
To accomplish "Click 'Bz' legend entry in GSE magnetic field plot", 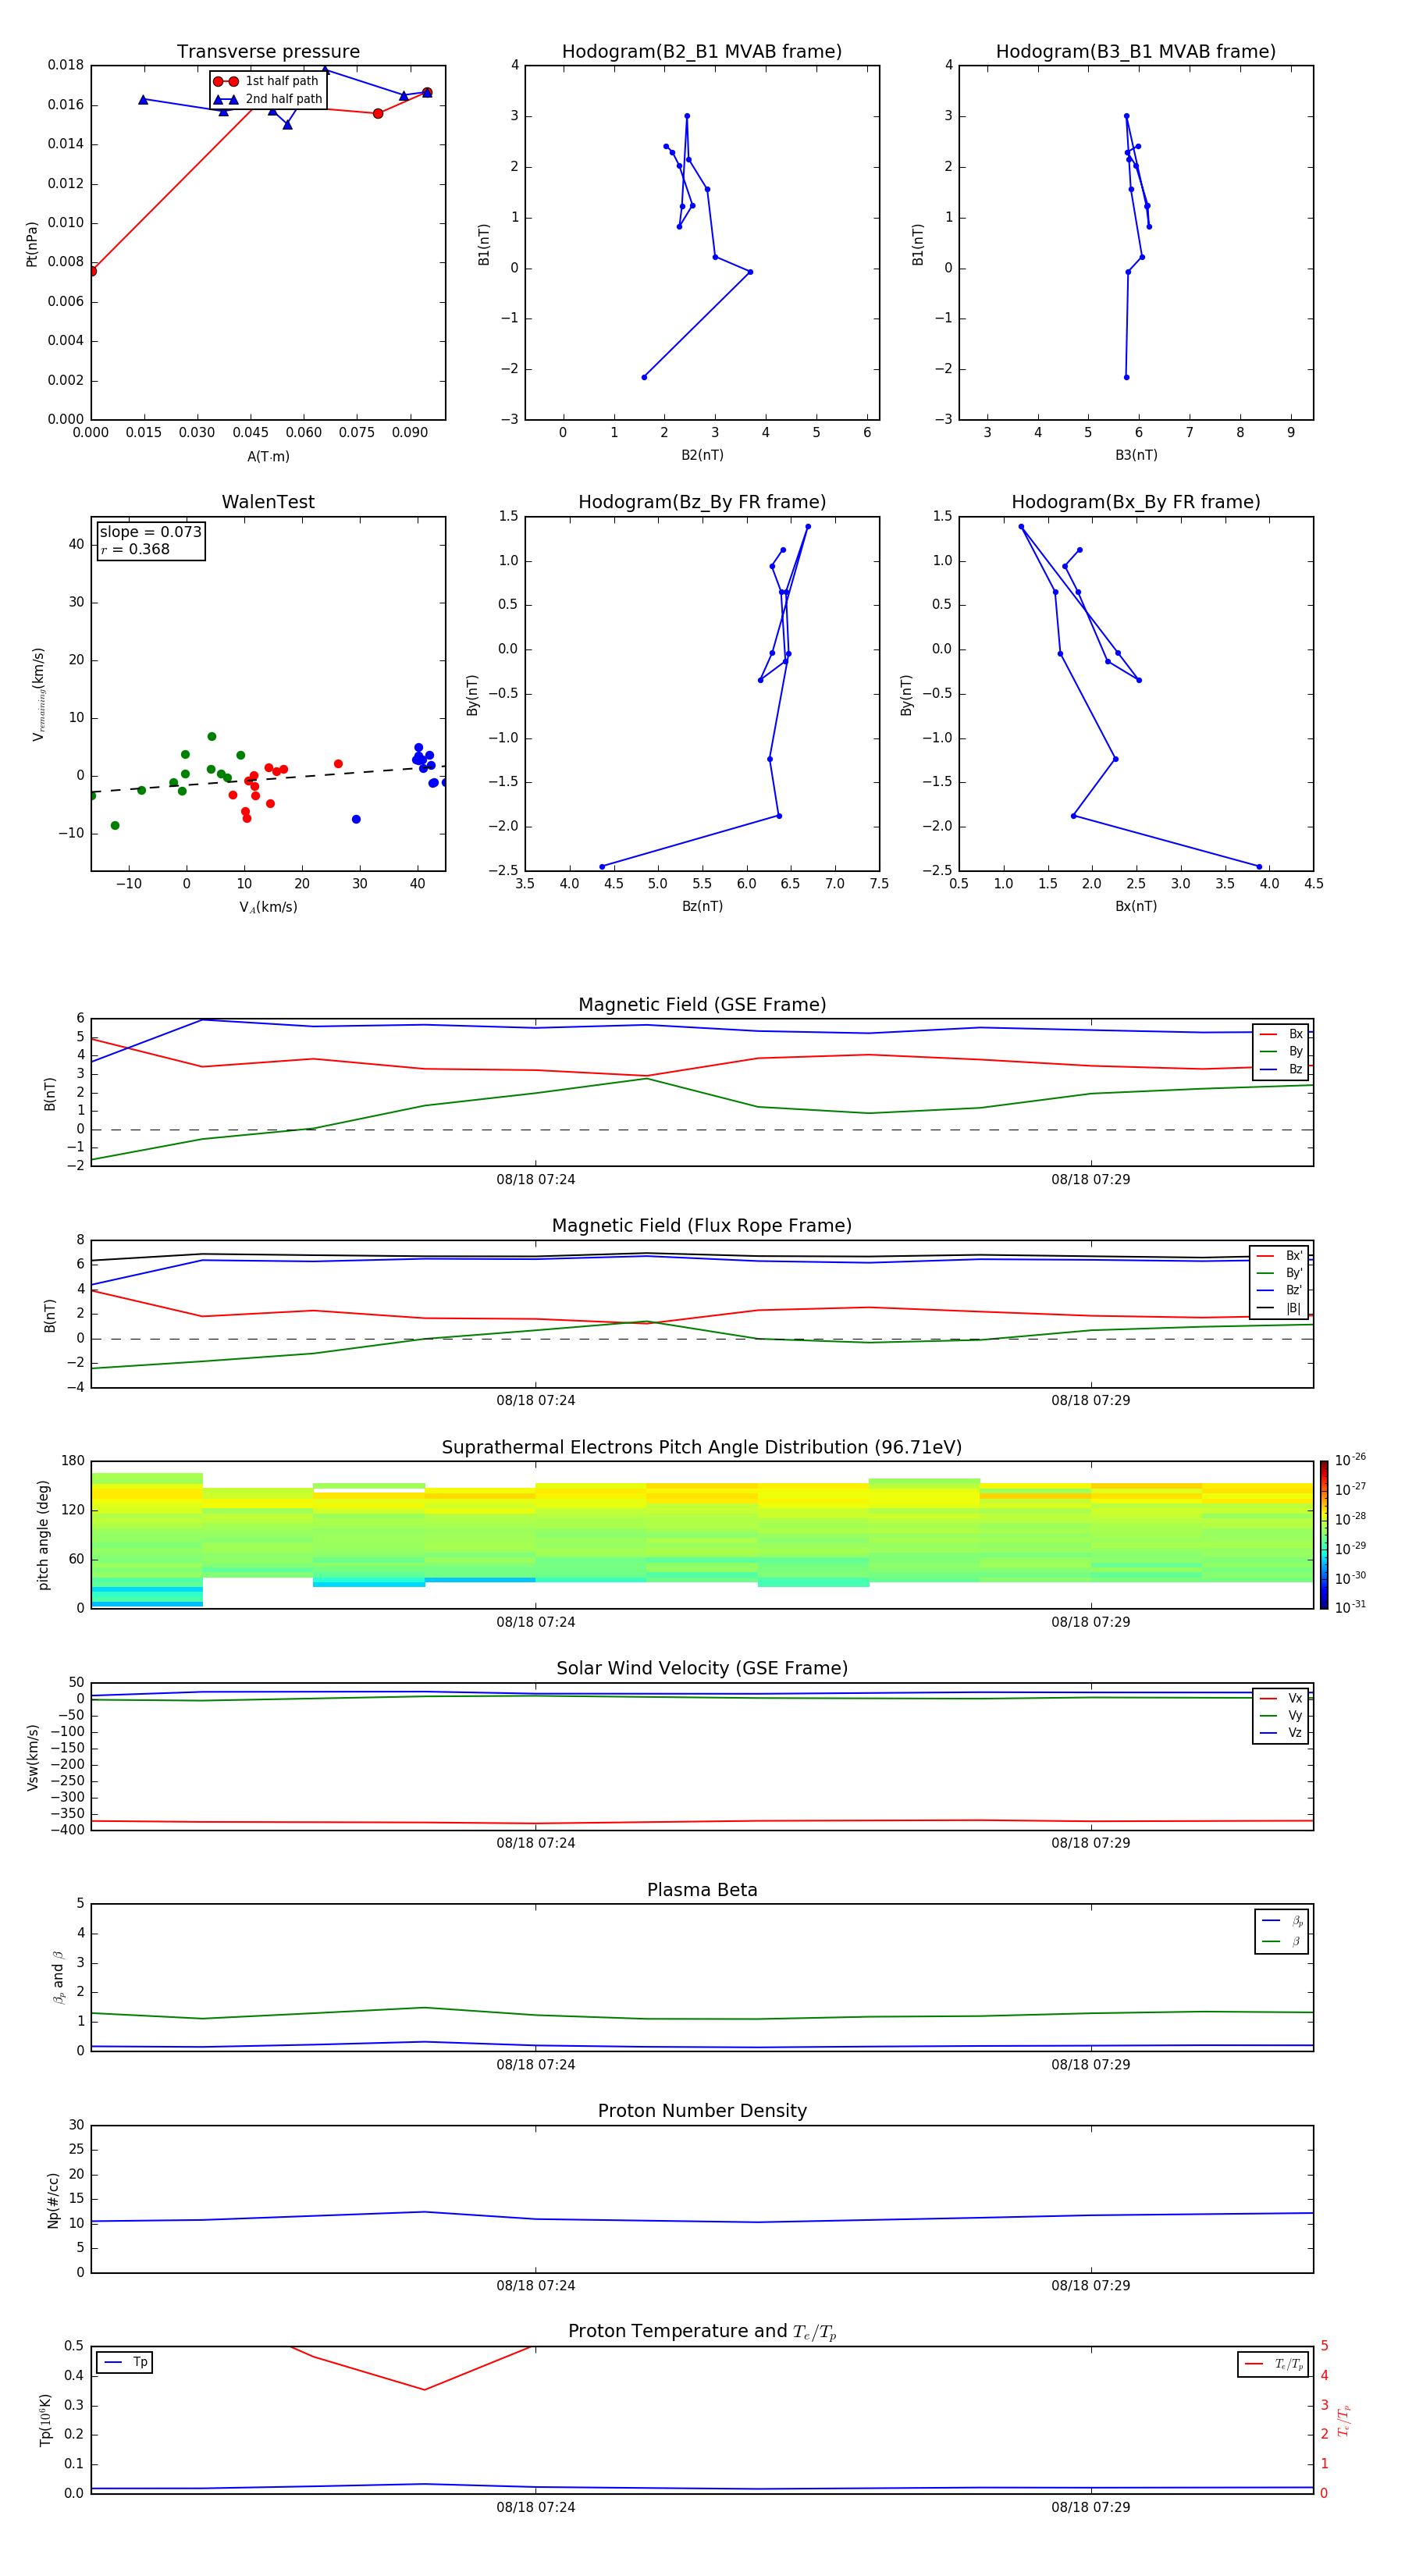I will (1281, 1069).
